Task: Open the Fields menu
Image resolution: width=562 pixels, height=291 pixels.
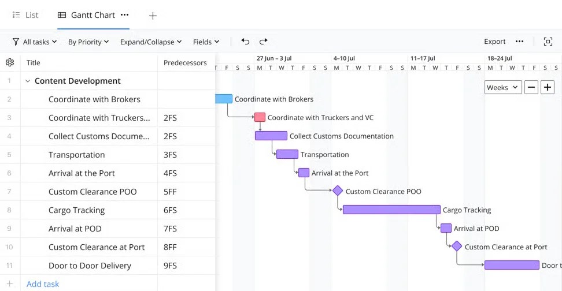Action: pyautogui.click(x=206, y=42)
